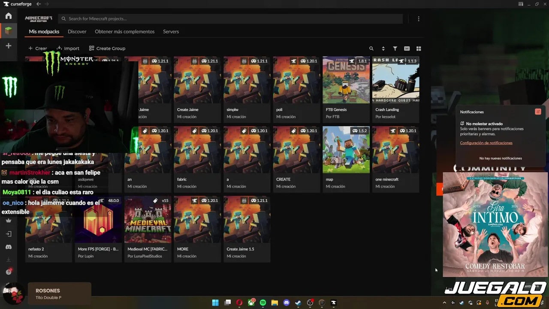Click the Comedy Restobar Gira Íntimo poster

495,224
